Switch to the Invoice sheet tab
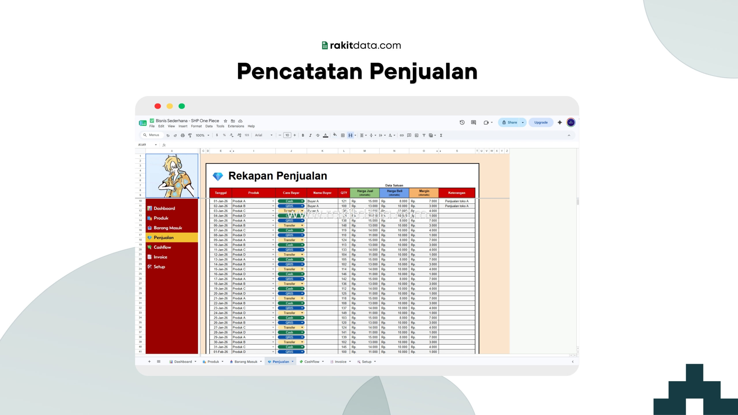 340,362
